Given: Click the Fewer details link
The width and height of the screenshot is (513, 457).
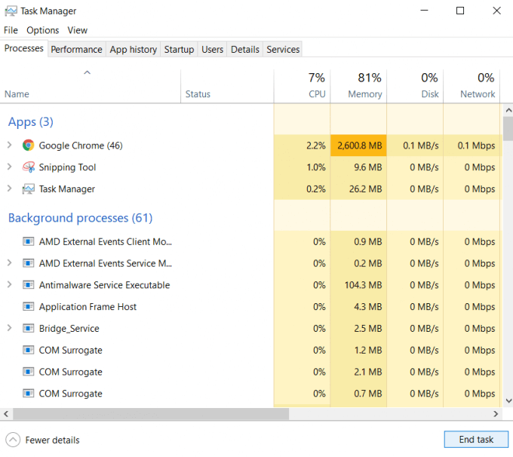Looking at the screenshot, I should [x=52, y=440].
